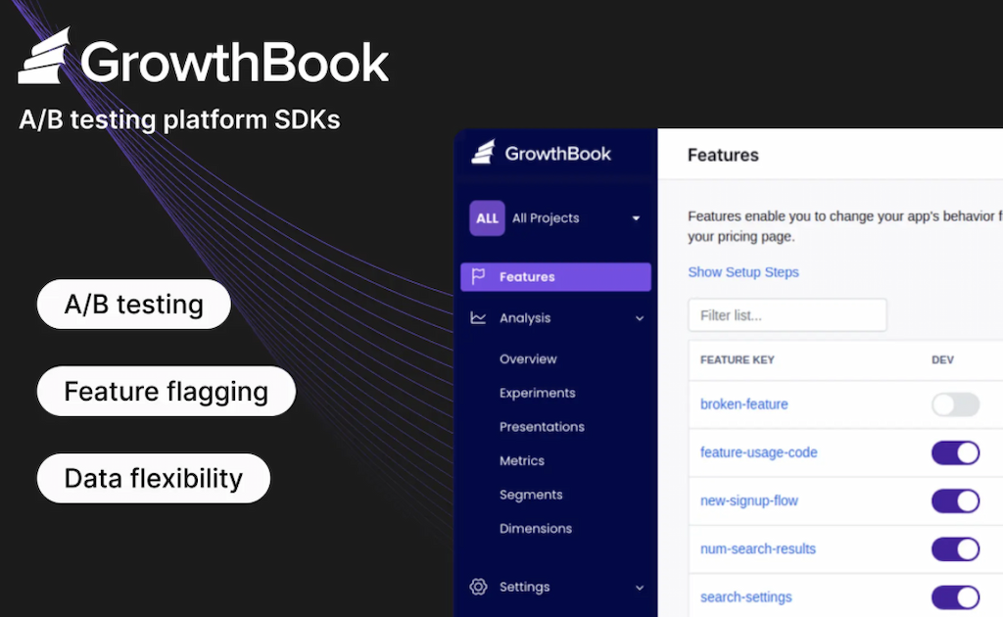Click the Settings gear icon
Screen dimensions: 1003x617
478,588
